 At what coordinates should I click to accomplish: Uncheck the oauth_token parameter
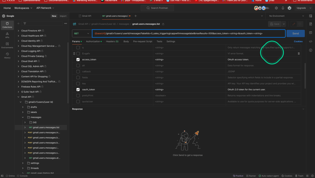tap(78, 90)
